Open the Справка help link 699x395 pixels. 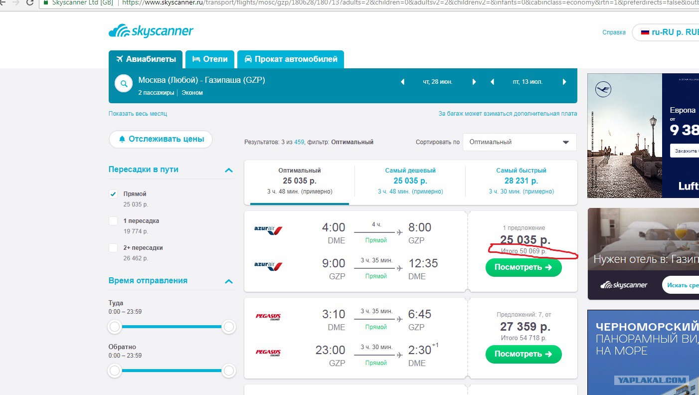tap(614, 32)
